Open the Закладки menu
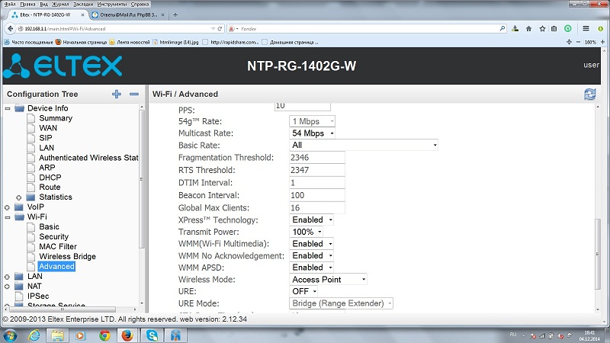This screenshot has width=610, height=343. tap(83, 5)
